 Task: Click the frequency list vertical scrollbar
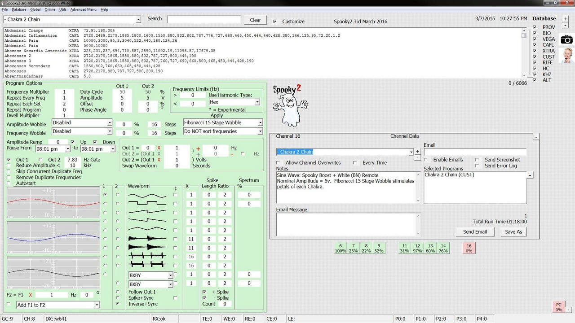524,53
